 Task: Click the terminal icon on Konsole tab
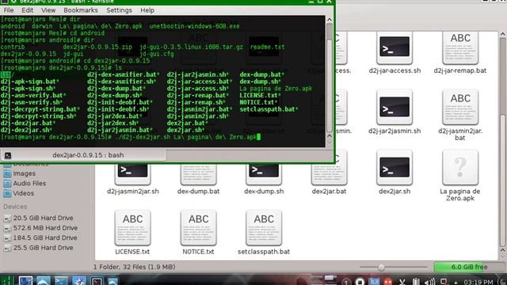tap(8, 155)
